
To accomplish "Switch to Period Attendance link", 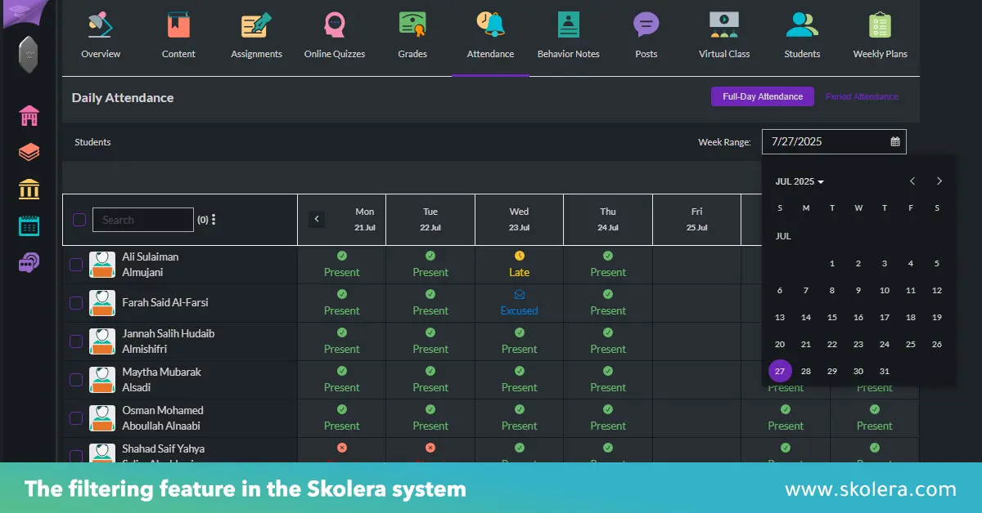I will [x=862, y=96].
